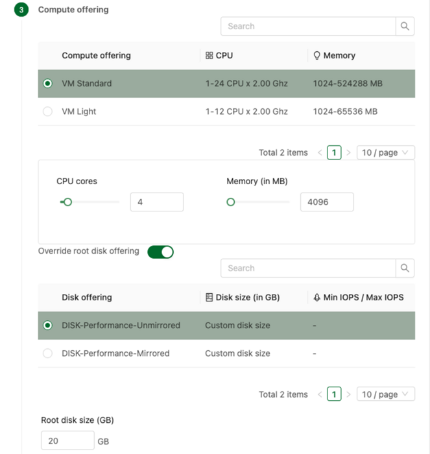Screen dimensions: 430x454
Task: Open disk offering 10 / page dropdown
Action: pos(386,394)
